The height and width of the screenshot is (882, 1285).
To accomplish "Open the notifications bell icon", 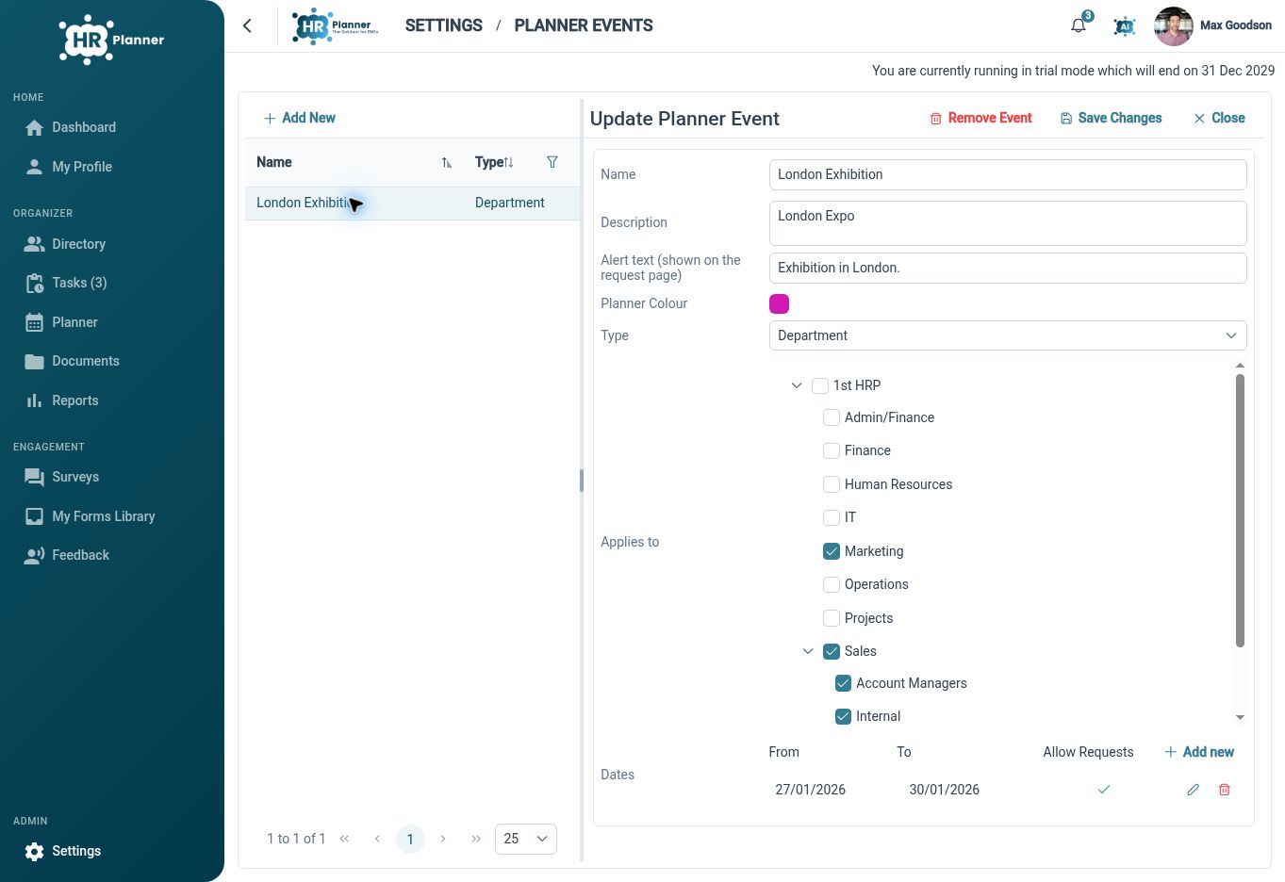I will point(1079,25).
